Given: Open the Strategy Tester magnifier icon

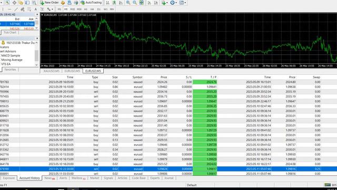Looking at the screenshot, I should [x=34, y=3].
